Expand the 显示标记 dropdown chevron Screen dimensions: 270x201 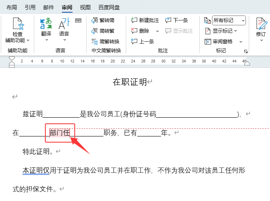click(235, 31)
